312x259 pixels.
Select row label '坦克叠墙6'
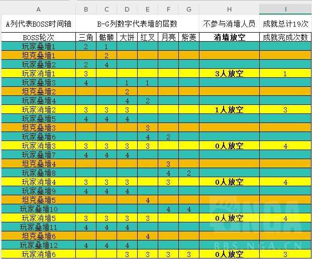click(x=38, y=236)
